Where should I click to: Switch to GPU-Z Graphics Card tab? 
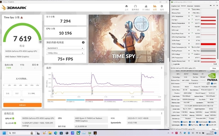(175, 6)
